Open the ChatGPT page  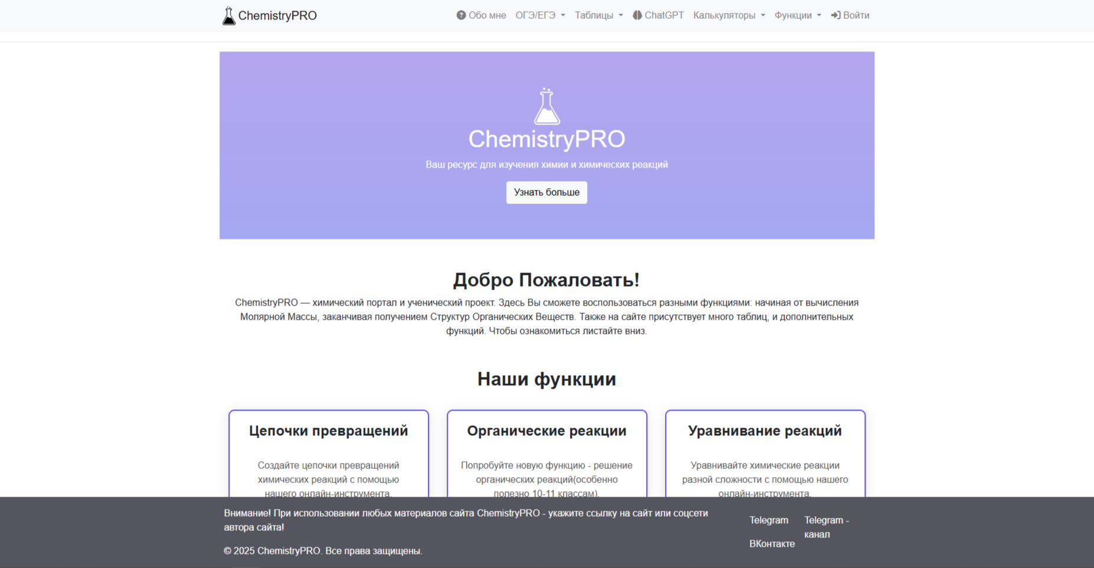click(x=658, y=15)
